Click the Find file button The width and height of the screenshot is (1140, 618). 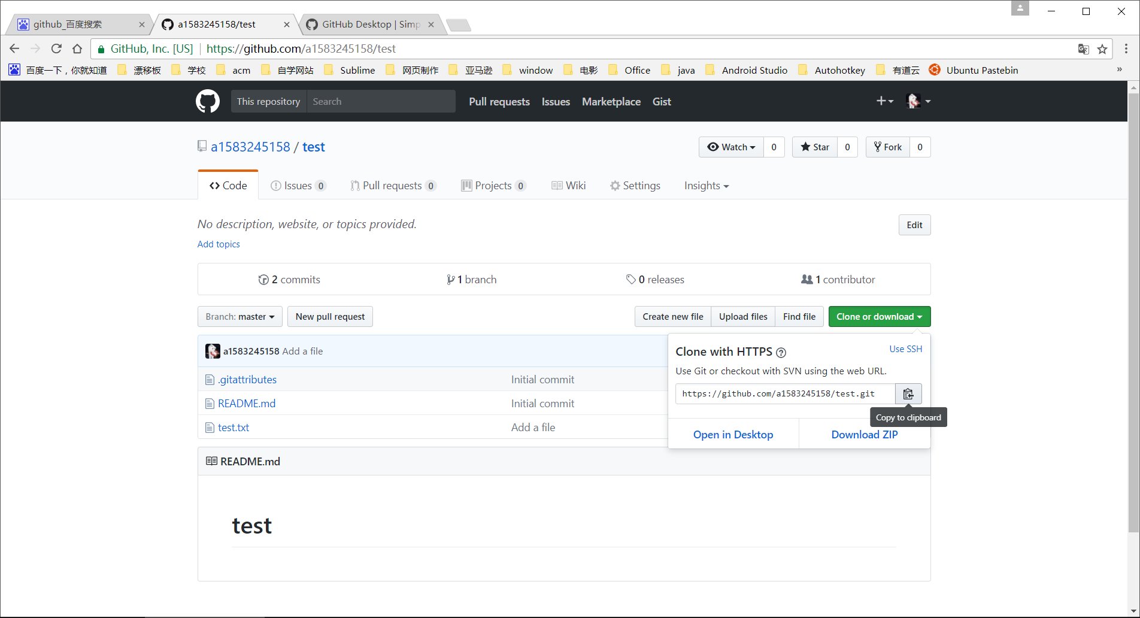[x=799, y=317]
